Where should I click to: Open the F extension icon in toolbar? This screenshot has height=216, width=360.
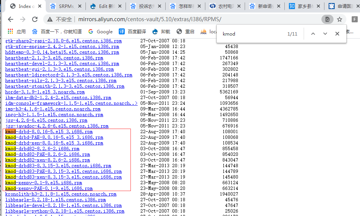354,20
